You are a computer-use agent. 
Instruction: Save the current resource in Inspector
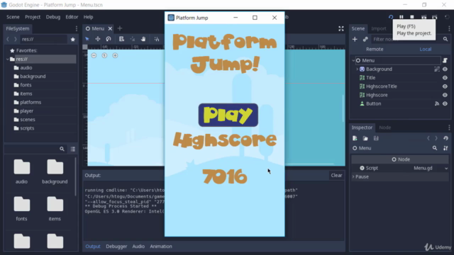(x=376, y=138)
